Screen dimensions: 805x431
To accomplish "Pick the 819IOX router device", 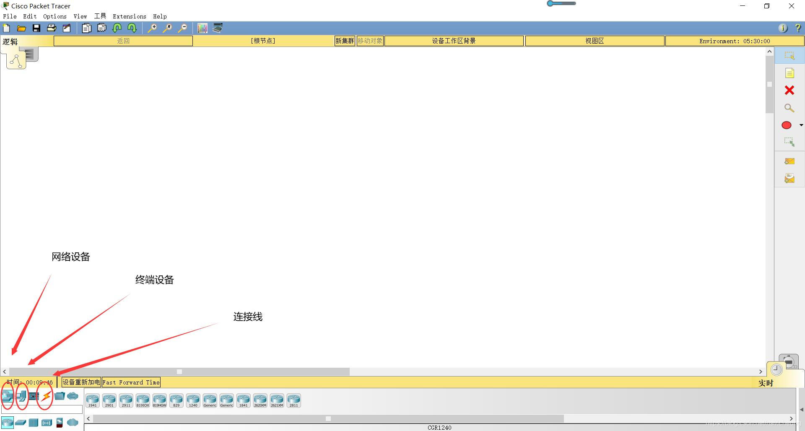I will tap(143, 400).
